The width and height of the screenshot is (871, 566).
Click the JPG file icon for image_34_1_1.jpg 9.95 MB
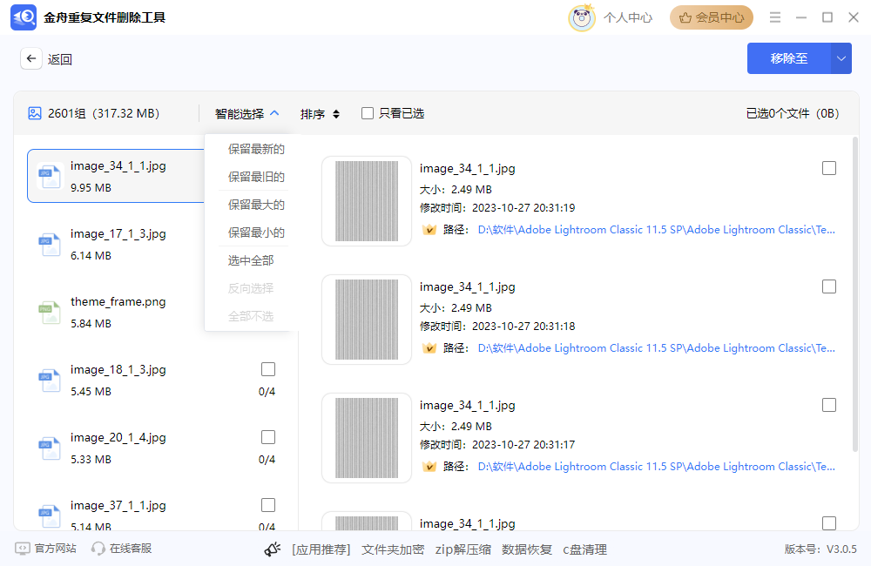[50, 176]
